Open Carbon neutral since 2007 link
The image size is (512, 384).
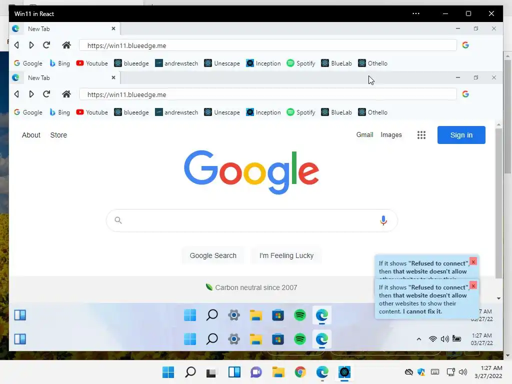click(251, 287)
